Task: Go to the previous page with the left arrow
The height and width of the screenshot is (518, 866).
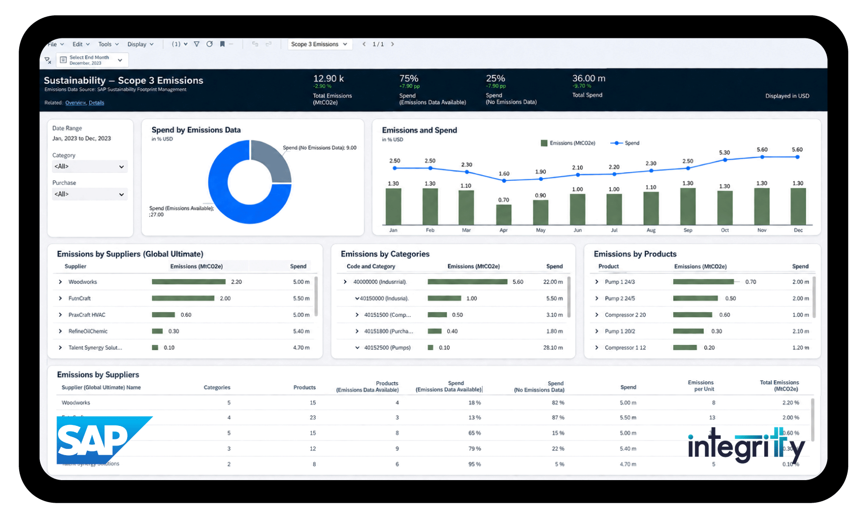Action: point(364,44)
